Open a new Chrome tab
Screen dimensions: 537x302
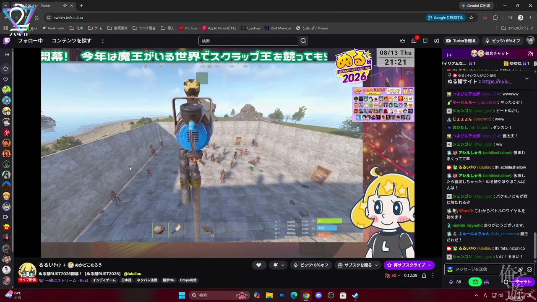pos(81,6)
